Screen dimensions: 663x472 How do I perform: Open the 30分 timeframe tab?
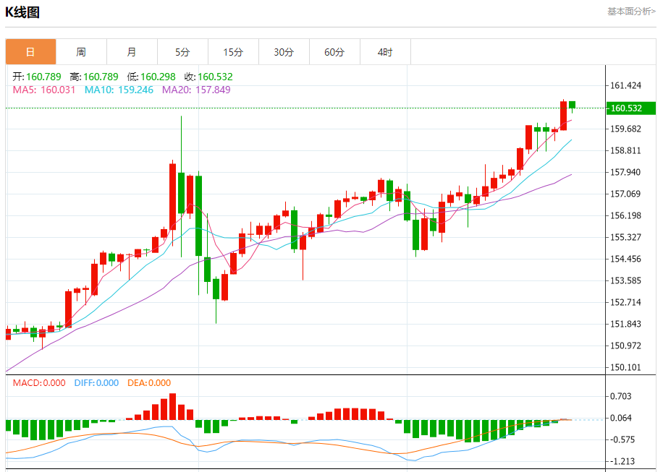(x=284, y=52)
